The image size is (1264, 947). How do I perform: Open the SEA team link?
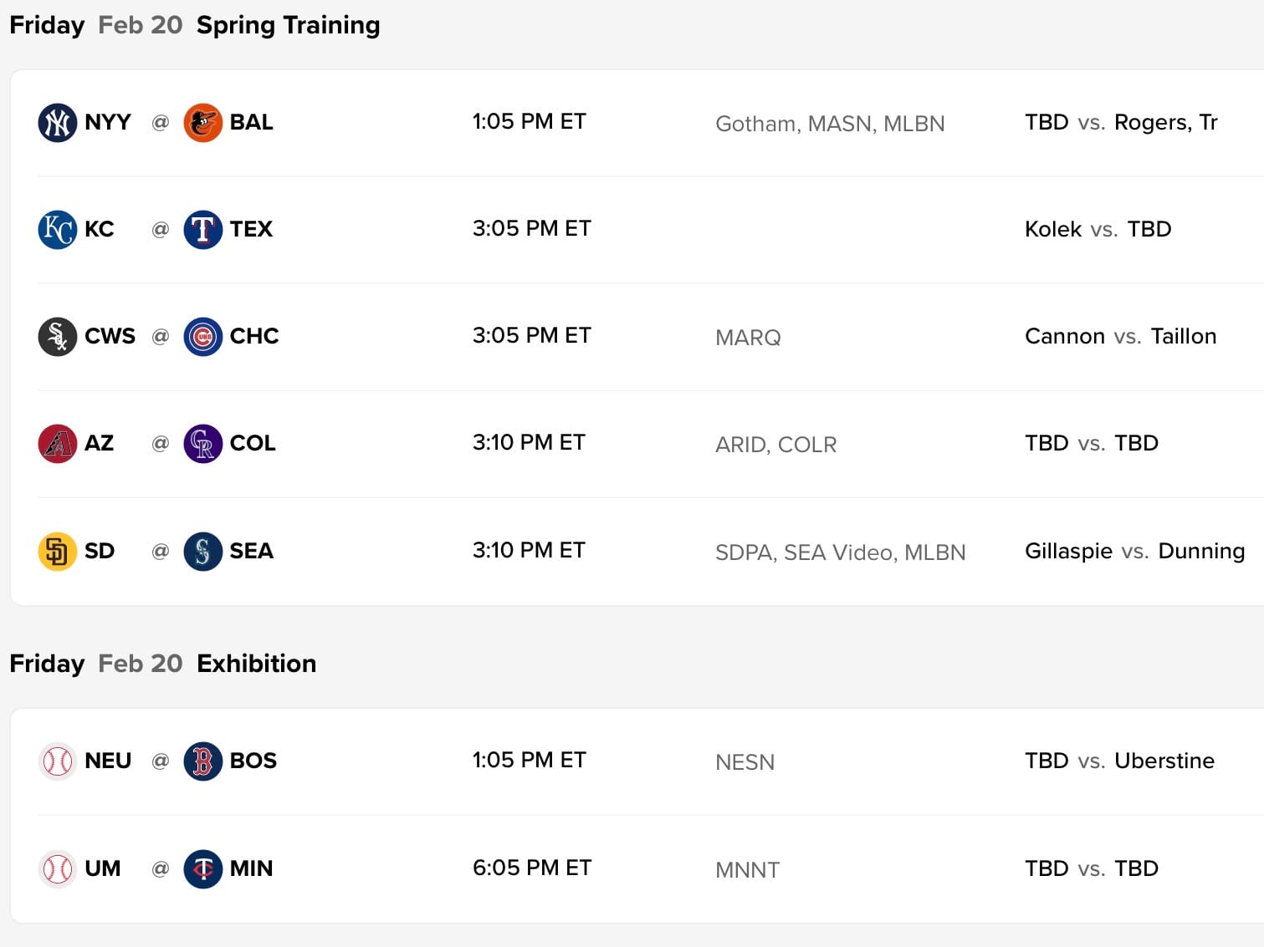251,551
